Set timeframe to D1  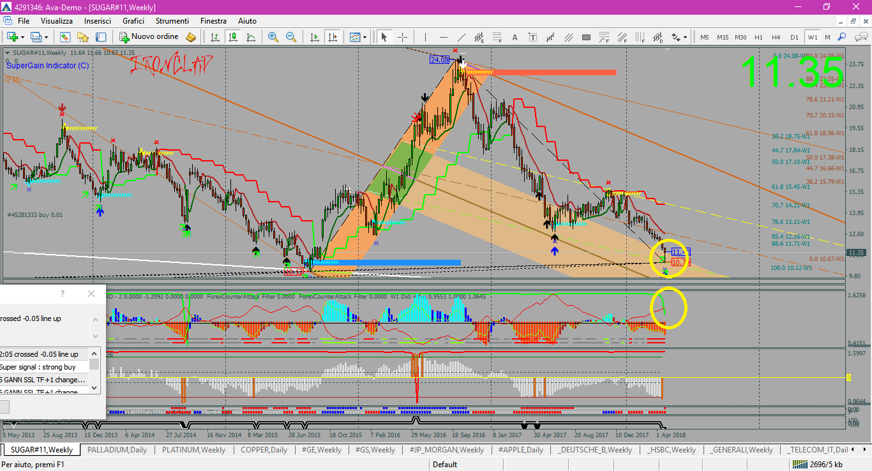point(794,37)
